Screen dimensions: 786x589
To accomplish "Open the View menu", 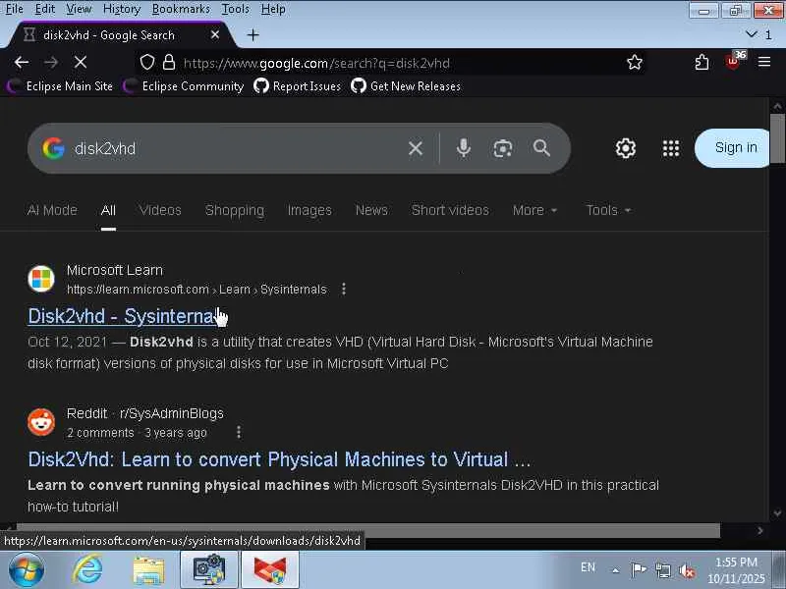I will click(x=80, y=9).
